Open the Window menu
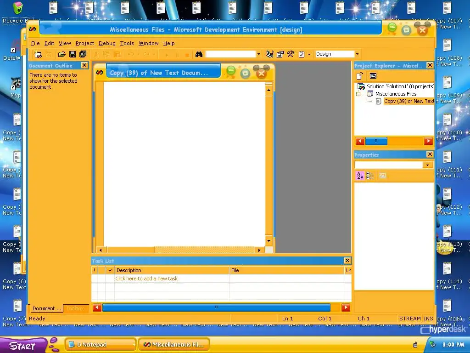The width and height of the screenshot is (470, 353). [148, 43]
